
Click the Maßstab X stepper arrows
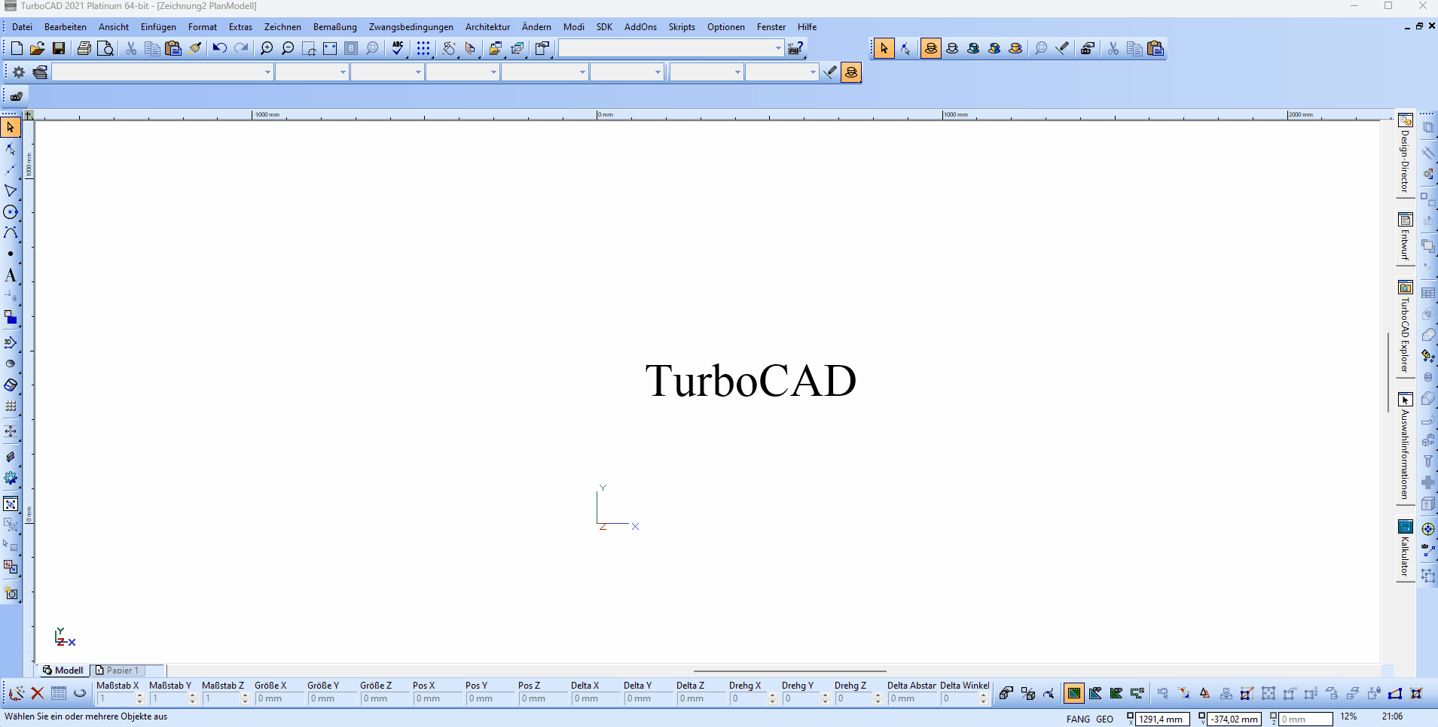point(139,698)
